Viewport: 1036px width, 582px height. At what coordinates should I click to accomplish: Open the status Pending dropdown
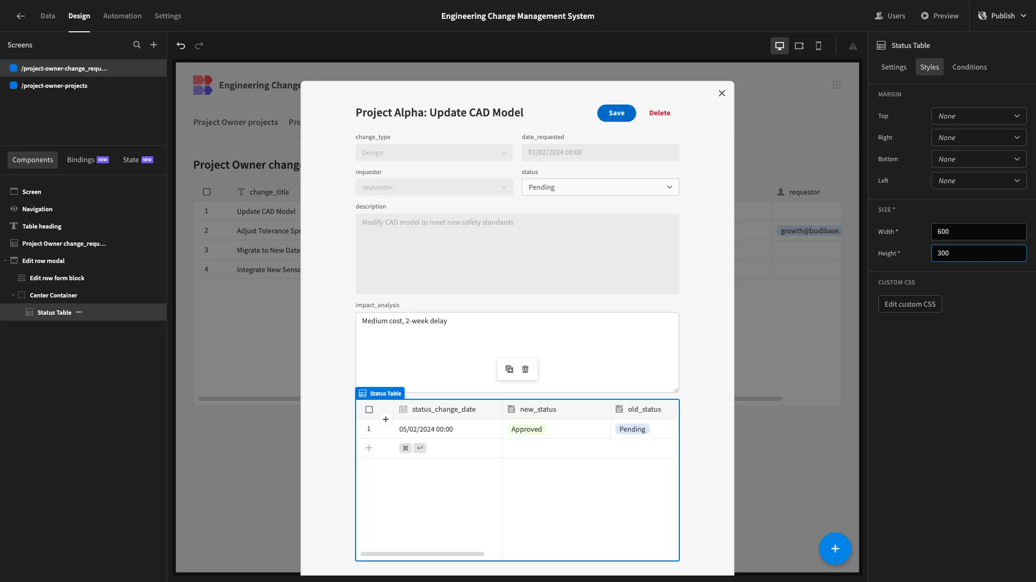pyautogui.click(x=600, y=187)
